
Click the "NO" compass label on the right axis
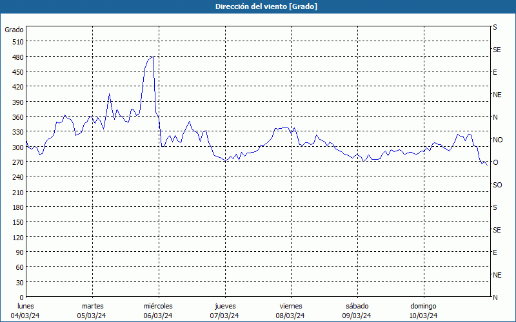[x=497, y=140]
